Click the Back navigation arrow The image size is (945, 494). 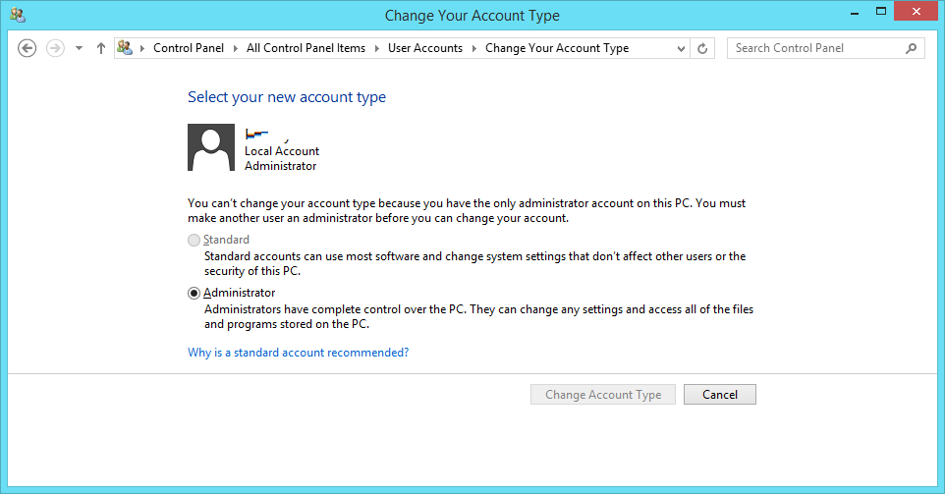[x=28, y=48]
